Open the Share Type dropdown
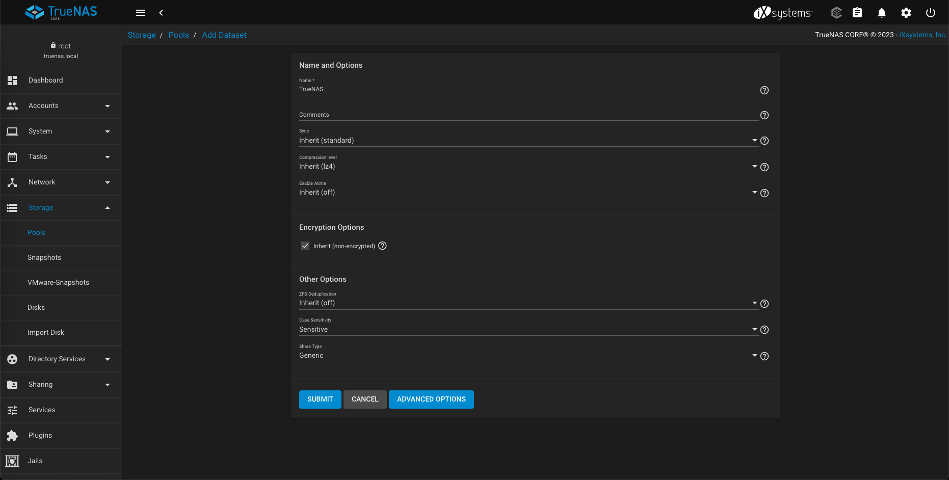Image resolution: width=949 pixels, height=480 pixels. (528, 356)
